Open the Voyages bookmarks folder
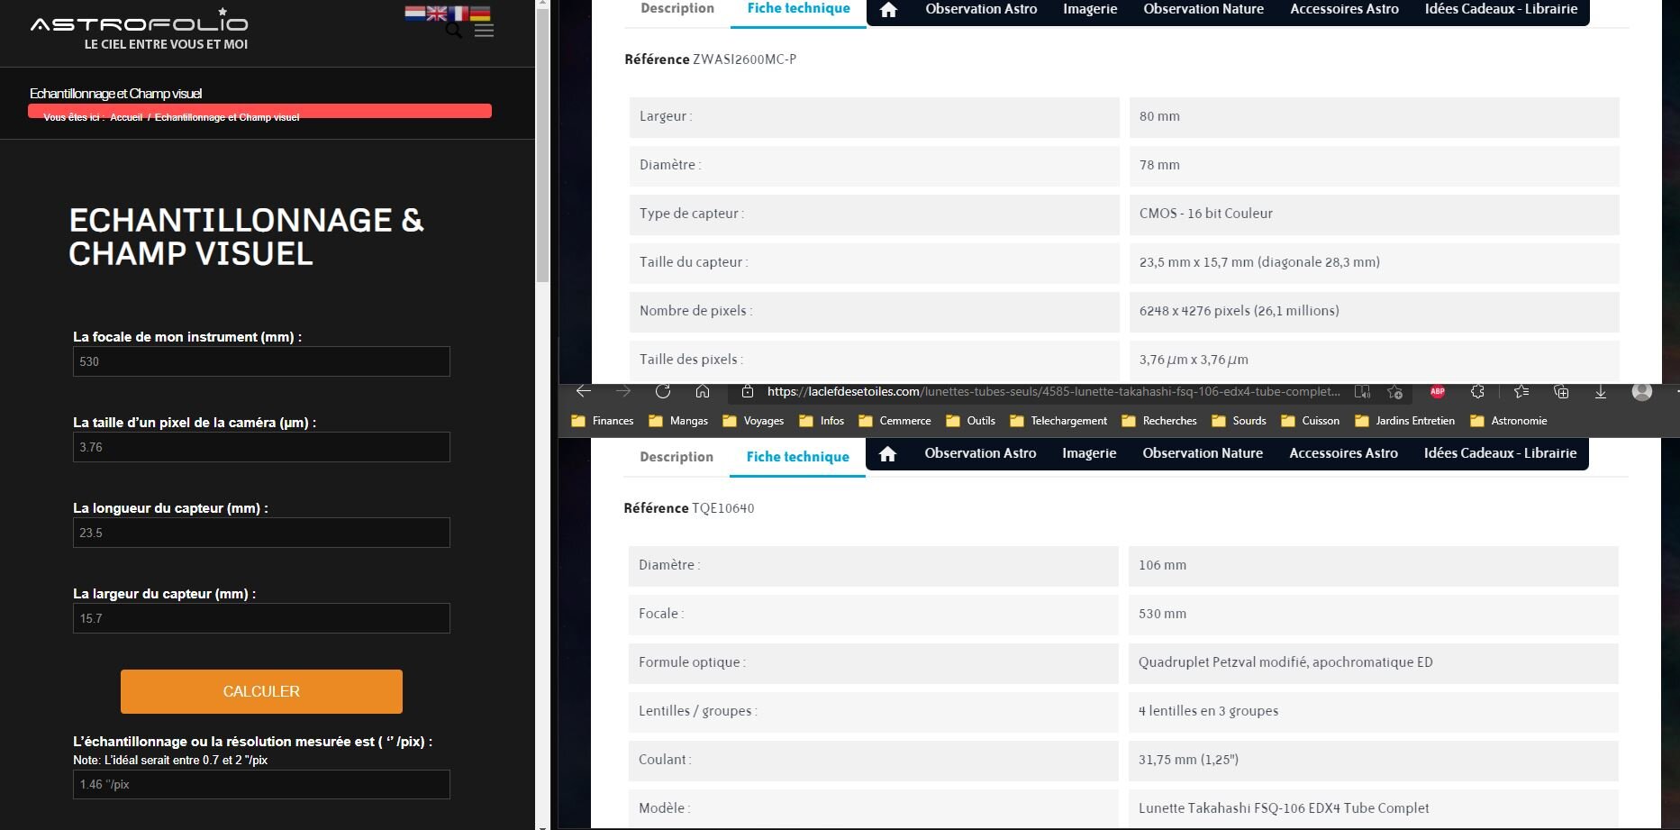This screenshot has height=830, width=1680. pyautogui.click(x=753, y=421)
